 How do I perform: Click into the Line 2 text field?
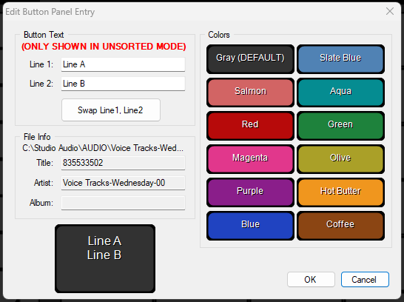(123, 84)
